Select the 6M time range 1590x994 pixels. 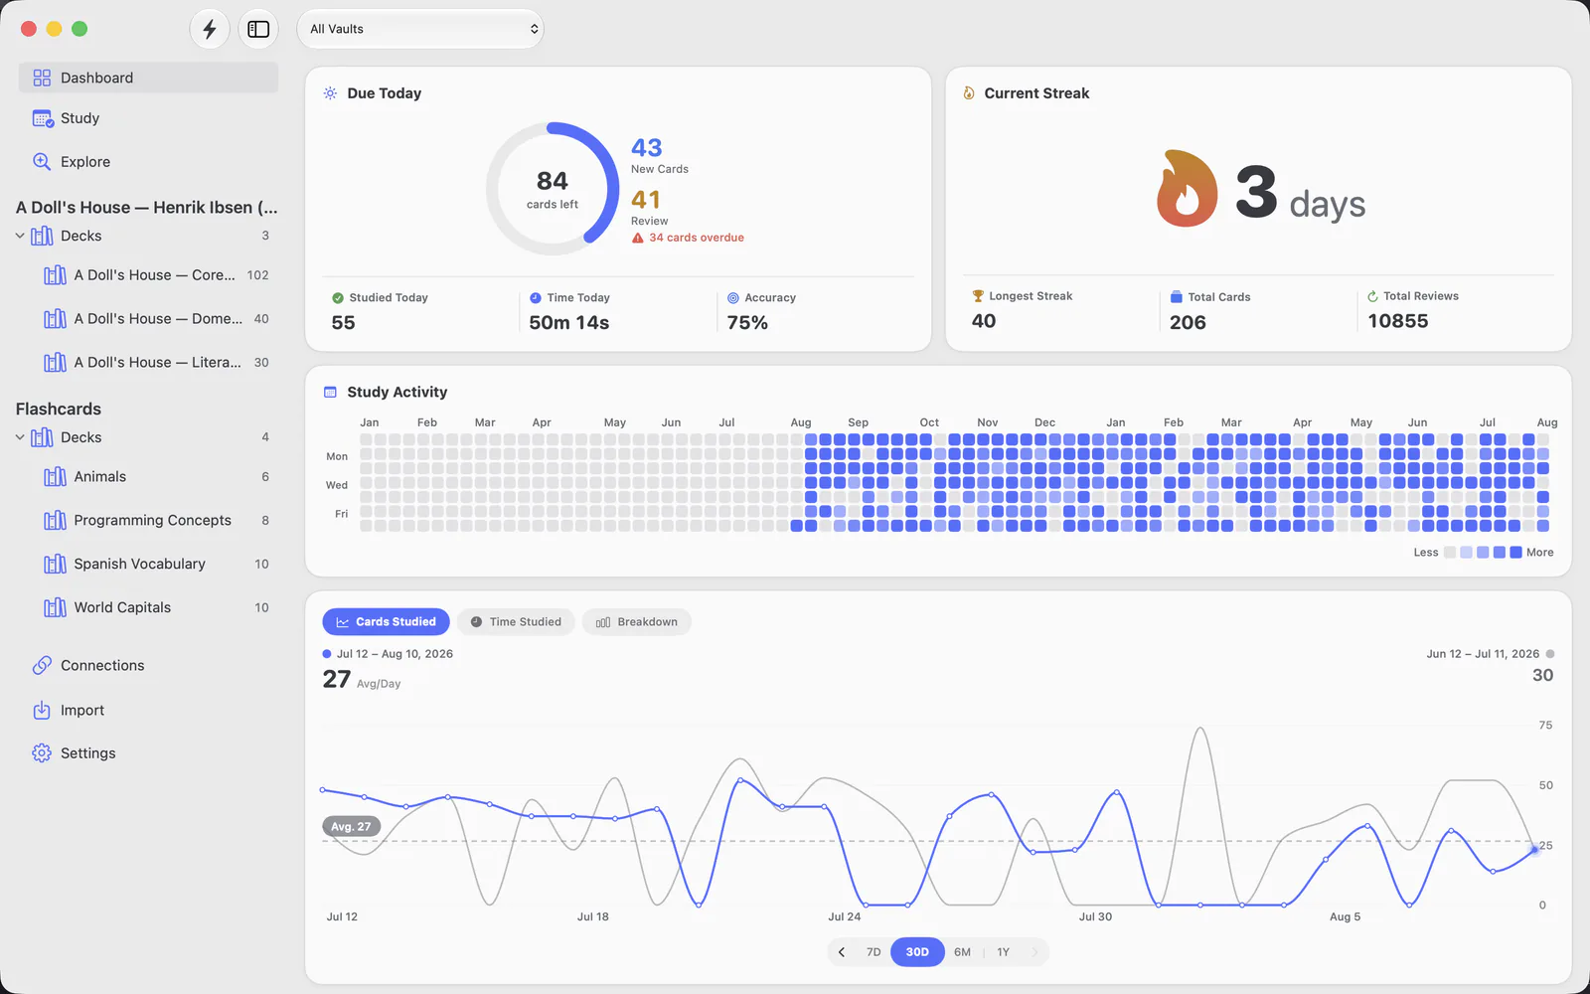coord(962,952)
